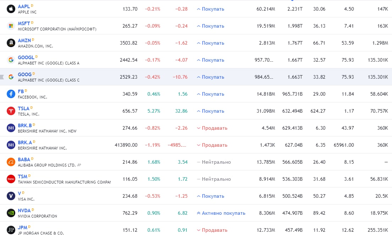The width and height of the screenshot is (392, 236).
Task: Open the GOOGL ticker link
Action: pos(26,57)
